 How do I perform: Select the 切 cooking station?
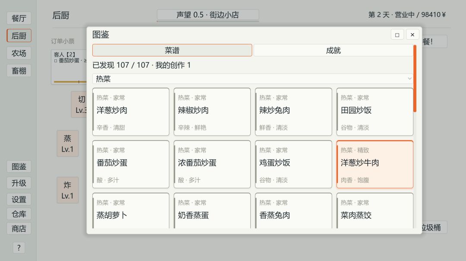coord(79,104)
